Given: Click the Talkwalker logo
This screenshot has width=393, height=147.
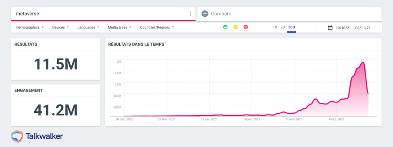Looking at the screenshot, I should tap(37, 136).
